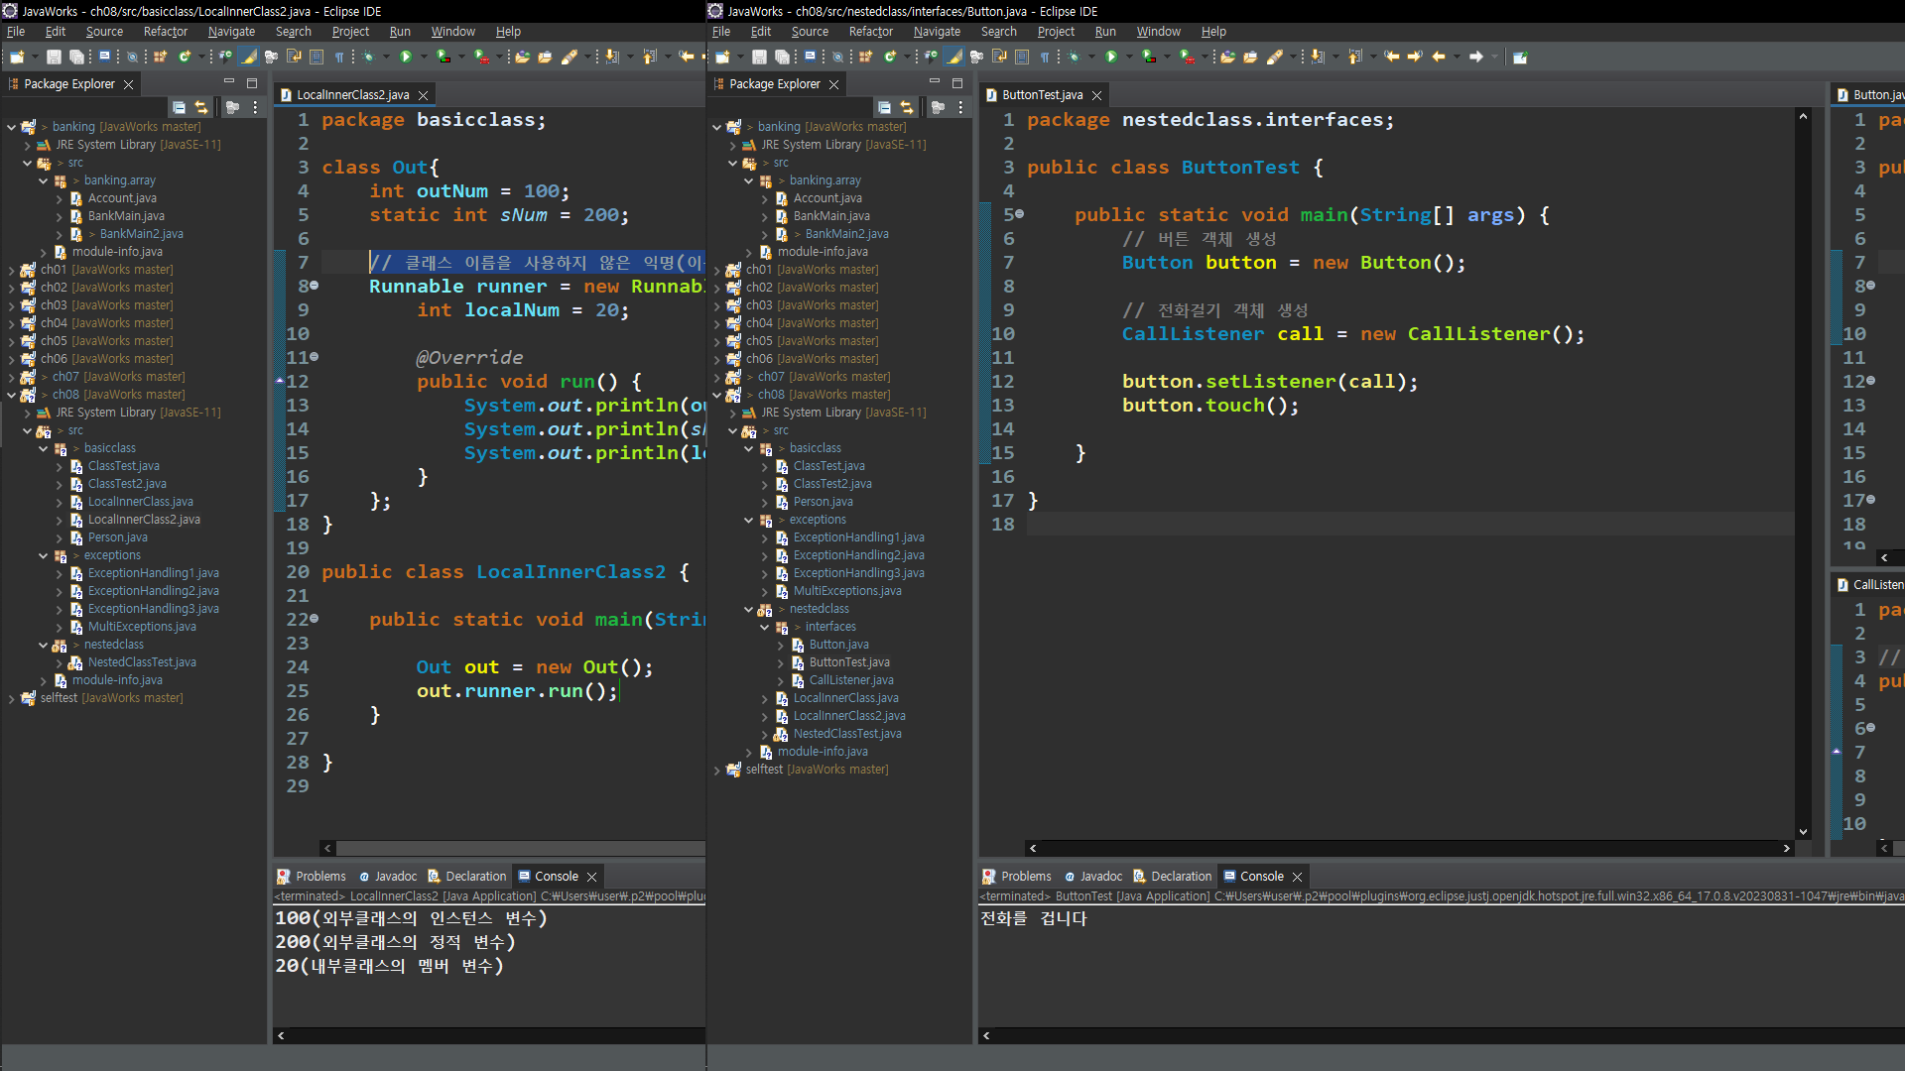Click Open Perspective icon in right toolbar

click(1519, 57)
